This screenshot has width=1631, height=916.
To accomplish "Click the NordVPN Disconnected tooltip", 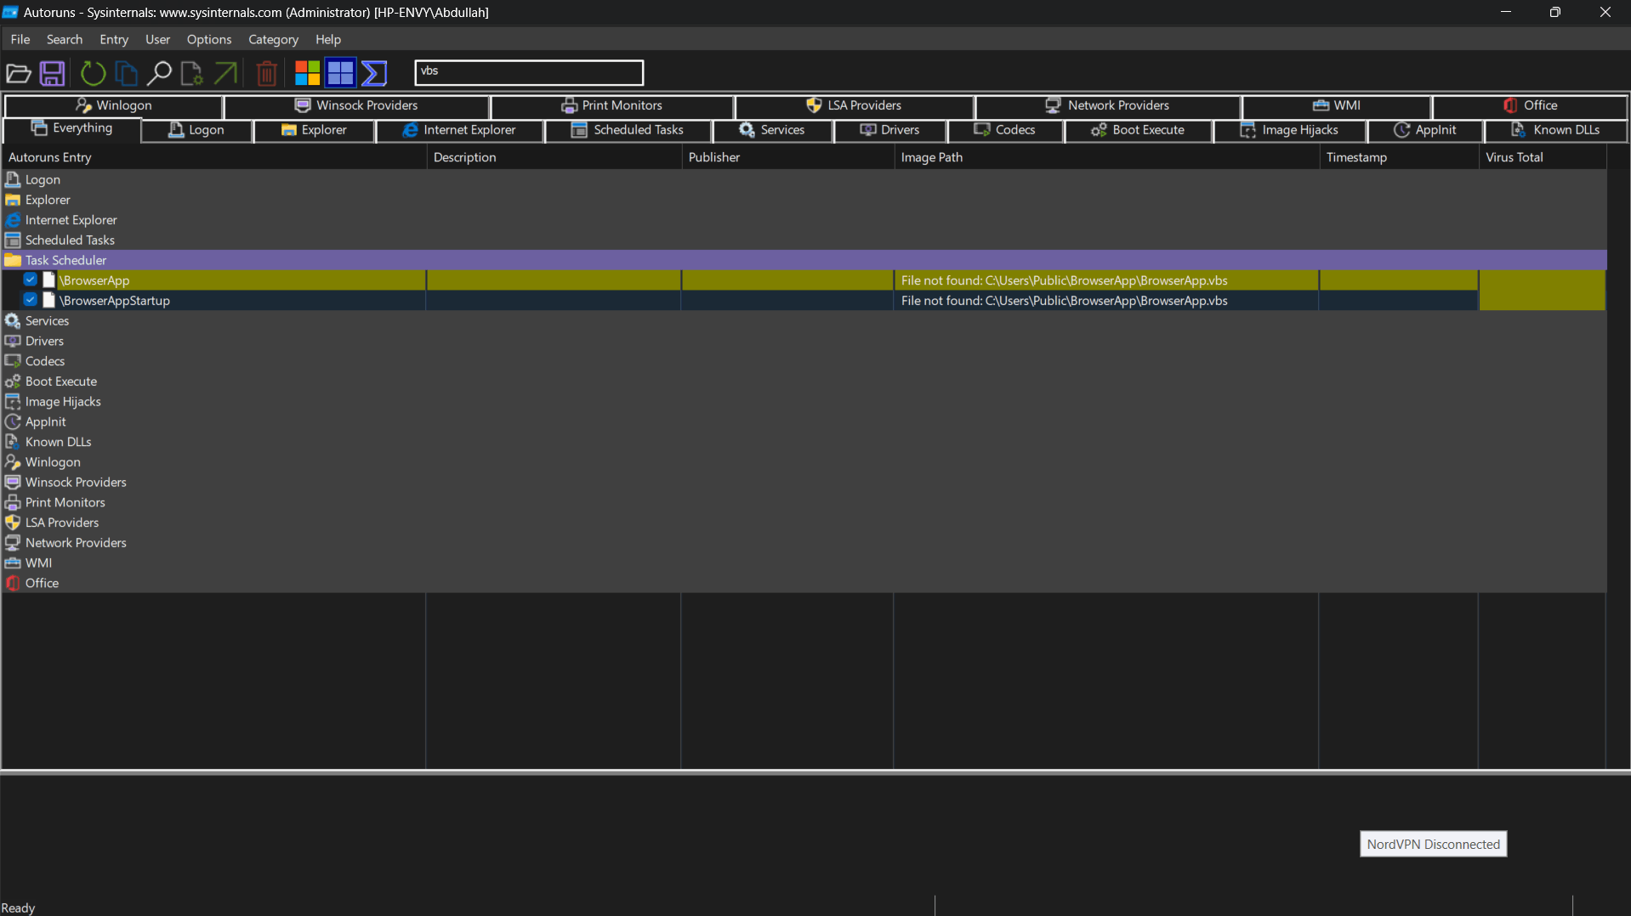I will [1433, 844].
